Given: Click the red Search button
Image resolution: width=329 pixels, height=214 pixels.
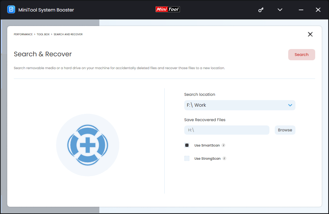Looking at the screenshot, I should tap(301, 55).
